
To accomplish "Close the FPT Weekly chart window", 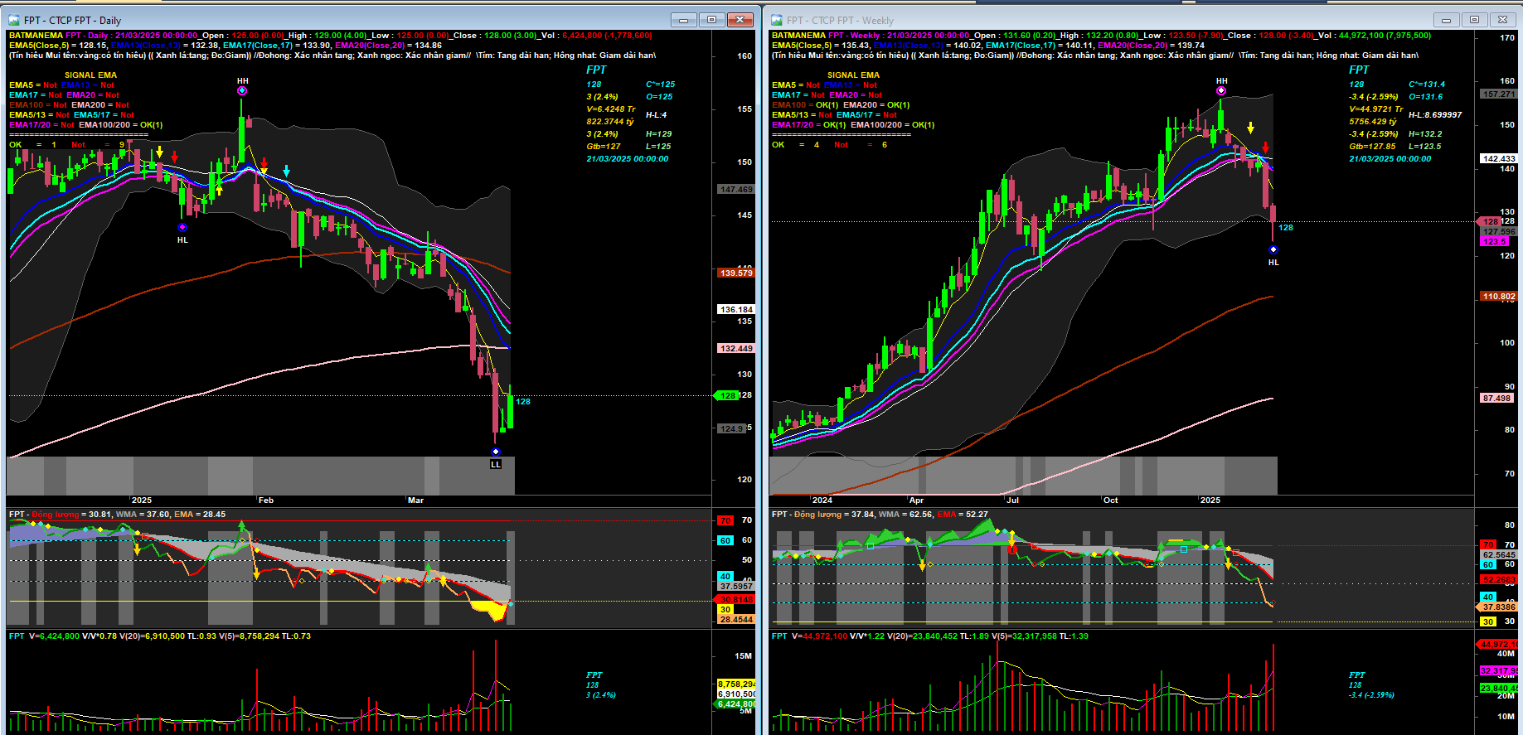I will tap(1502, 20).
